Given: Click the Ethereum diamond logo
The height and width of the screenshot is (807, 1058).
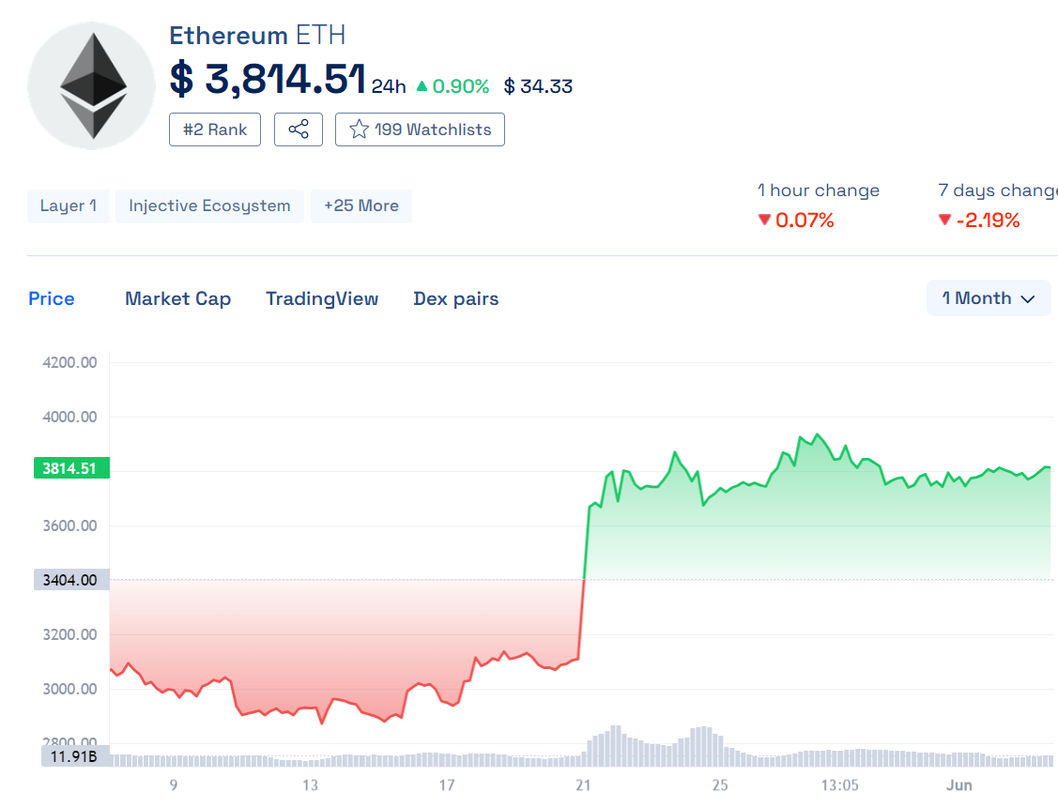Looking at the screenshot, I should point(92,85).
